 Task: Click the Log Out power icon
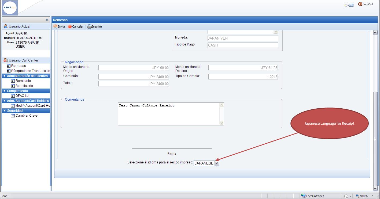(360, 4)
